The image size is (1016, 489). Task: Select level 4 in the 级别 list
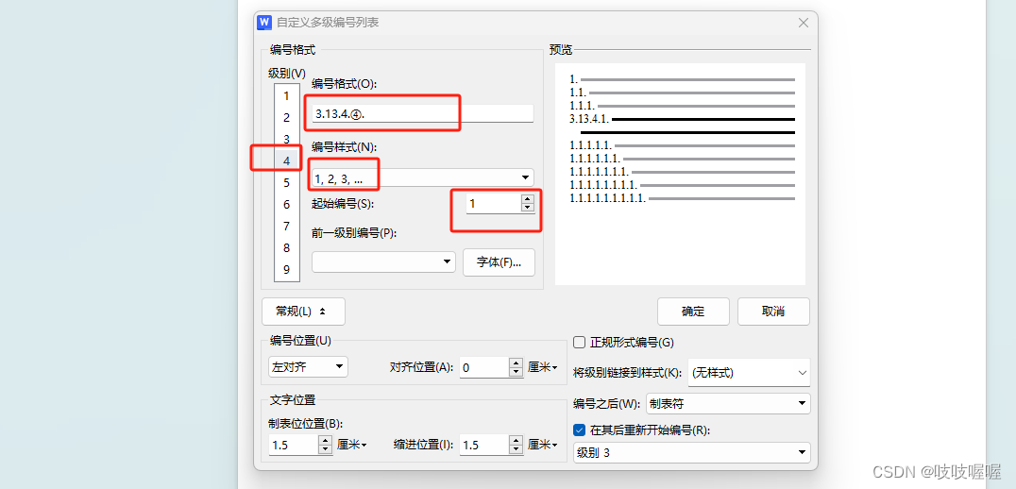coord(286,160)
